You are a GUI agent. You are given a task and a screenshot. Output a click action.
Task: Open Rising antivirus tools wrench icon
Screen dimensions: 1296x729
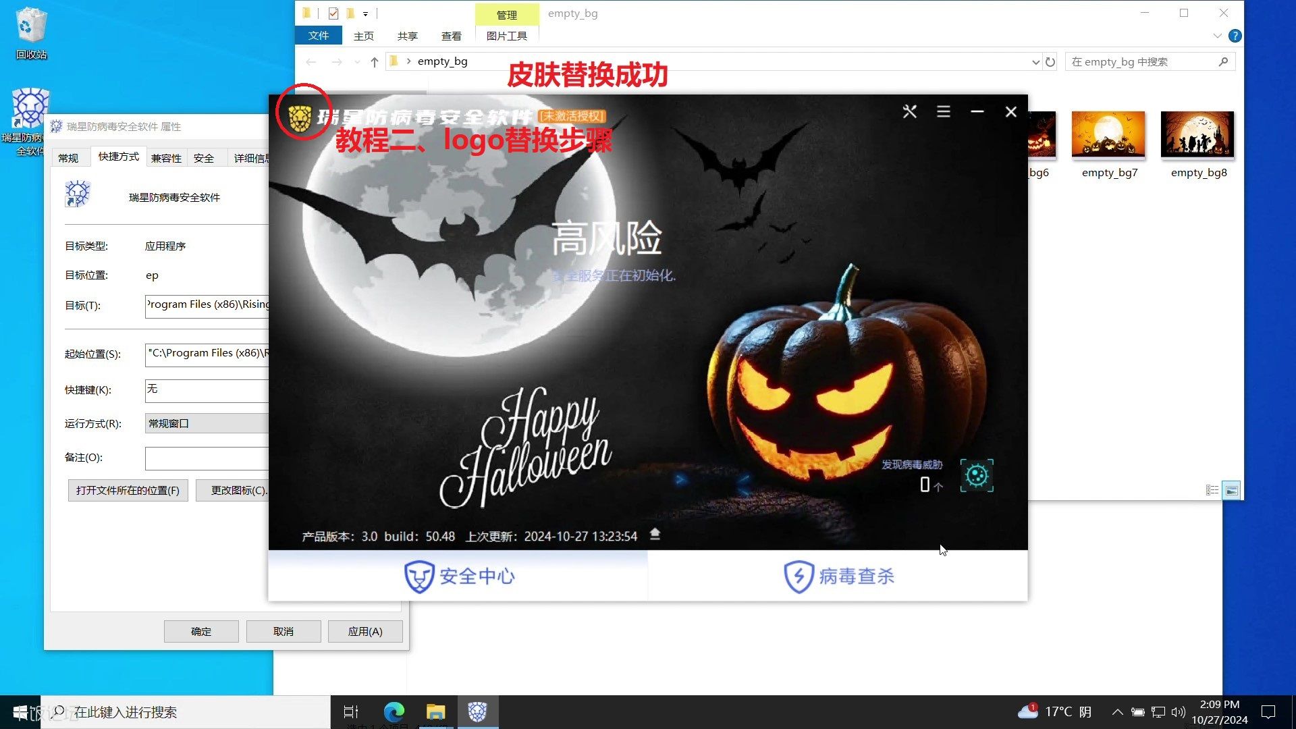(910, 111)
